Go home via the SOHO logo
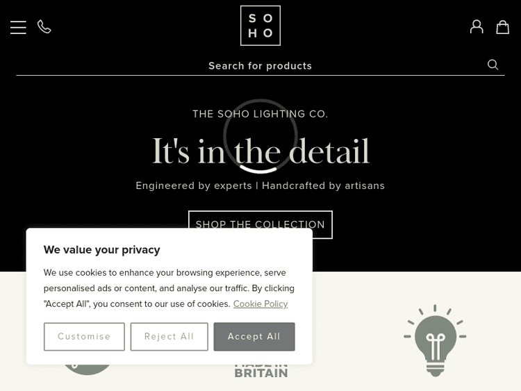Screen dimensions: 521x391 pos(260,26)
